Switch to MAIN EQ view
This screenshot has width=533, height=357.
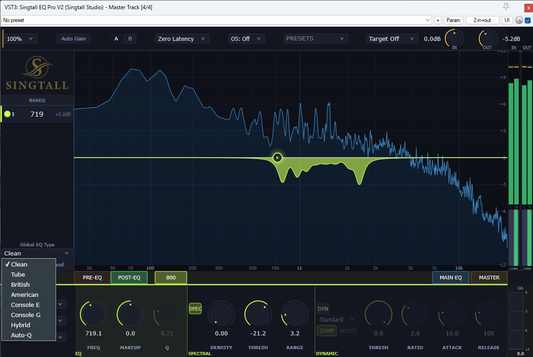click(x=451, y=278)
